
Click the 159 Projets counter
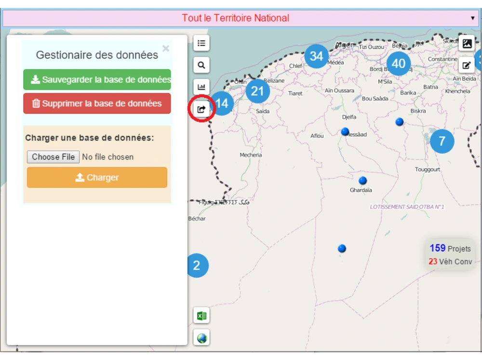coord(450,248)
